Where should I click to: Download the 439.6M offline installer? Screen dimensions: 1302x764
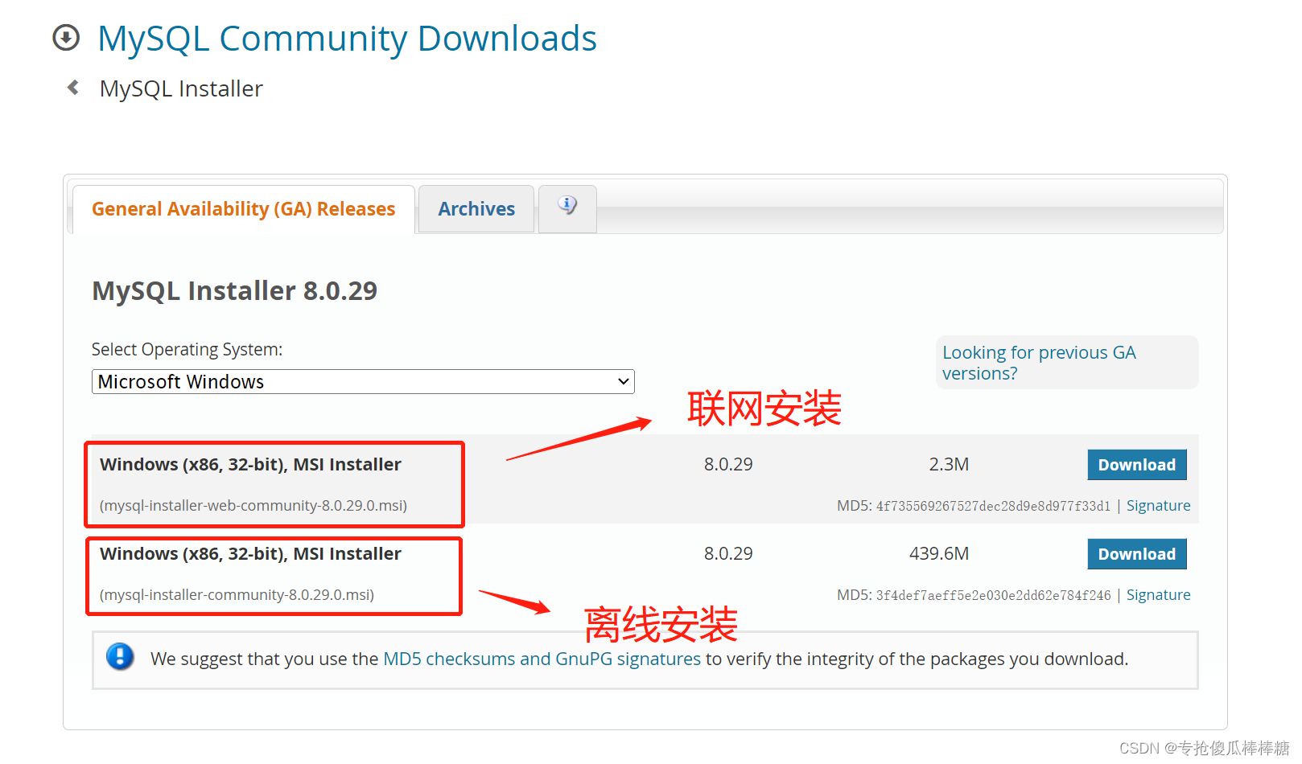click(x=1136, y=553)
